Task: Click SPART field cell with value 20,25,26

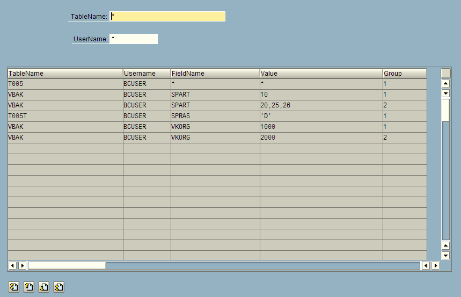Action: (x=216, y=105)
